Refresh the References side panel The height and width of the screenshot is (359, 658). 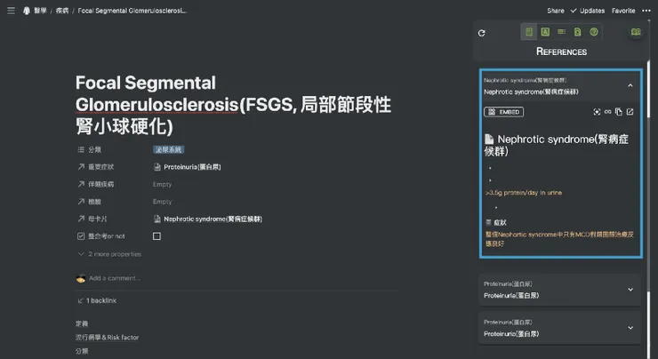point(481,33)
